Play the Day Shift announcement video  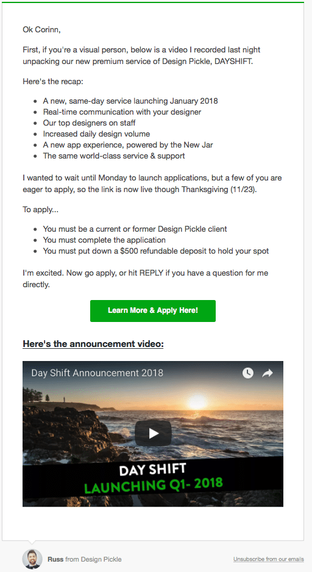(153, 433)
